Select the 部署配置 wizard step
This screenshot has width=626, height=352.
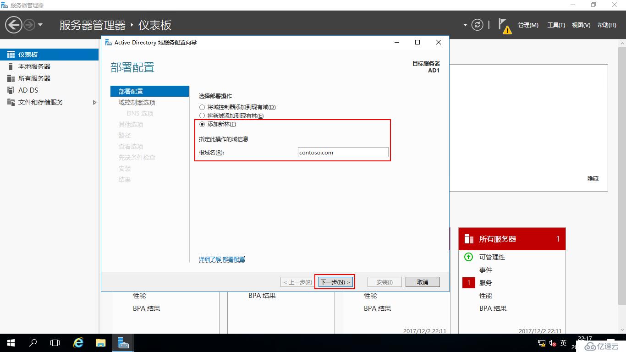pos(150,91)
